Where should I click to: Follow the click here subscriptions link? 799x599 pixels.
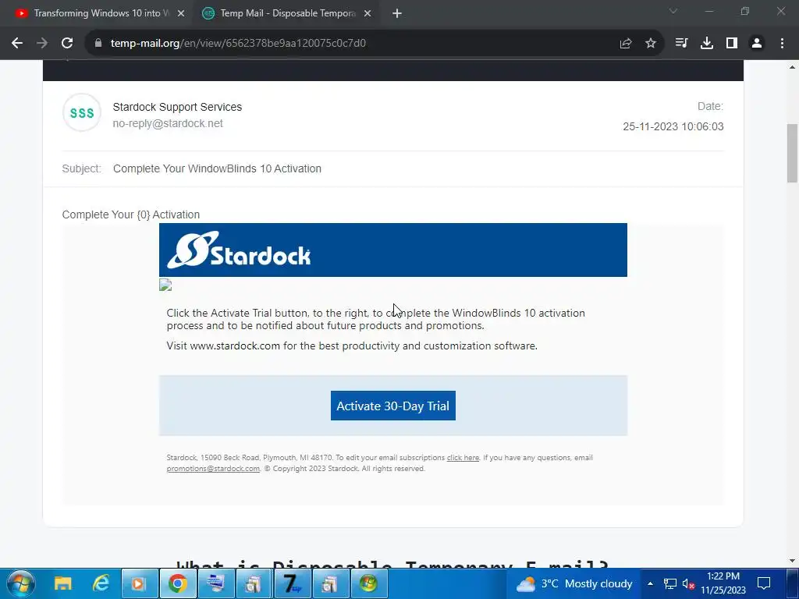463,458
